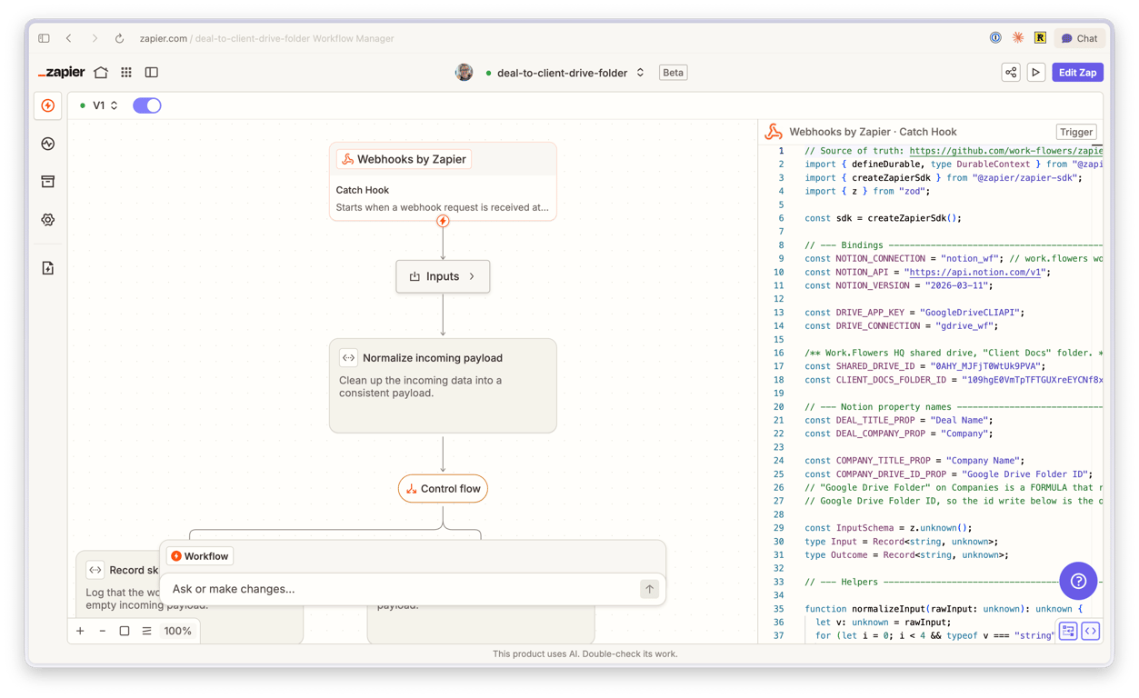Open the settings gear sidebar icon
Viewport: 1139px width, 698px height.
point(48,220)
